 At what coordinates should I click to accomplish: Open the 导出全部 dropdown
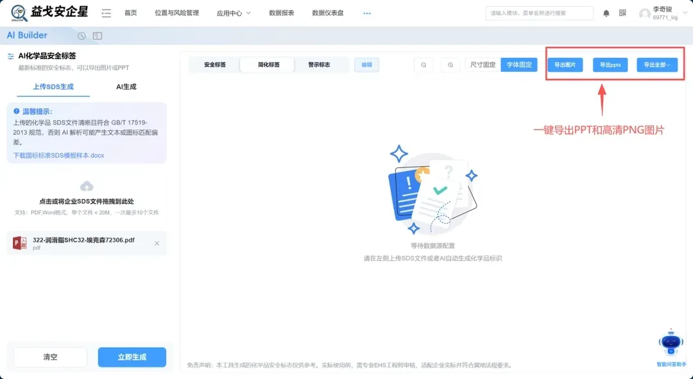657,65
